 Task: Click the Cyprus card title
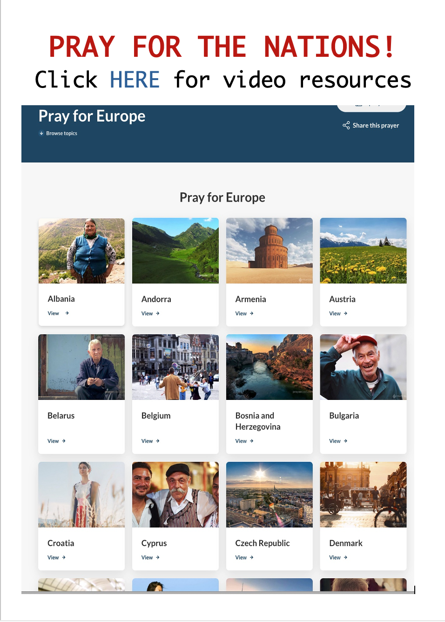click(154, 543)
